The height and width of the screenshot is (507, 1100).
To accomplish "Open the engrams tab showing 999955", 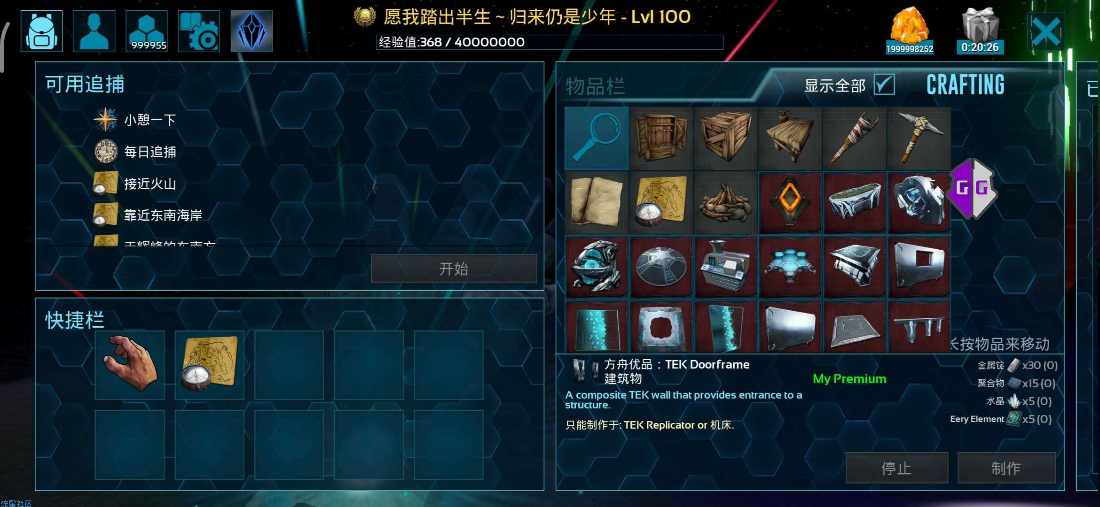I will click(x=147, y=31).
